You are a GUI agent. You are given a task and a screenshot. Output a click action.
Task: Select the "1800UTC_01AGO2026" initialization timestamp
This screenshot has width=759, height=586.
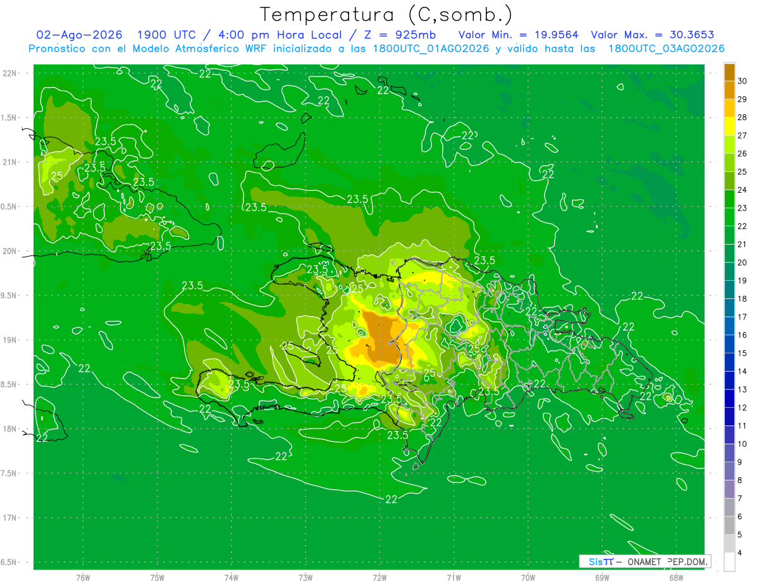coord(431,49)
